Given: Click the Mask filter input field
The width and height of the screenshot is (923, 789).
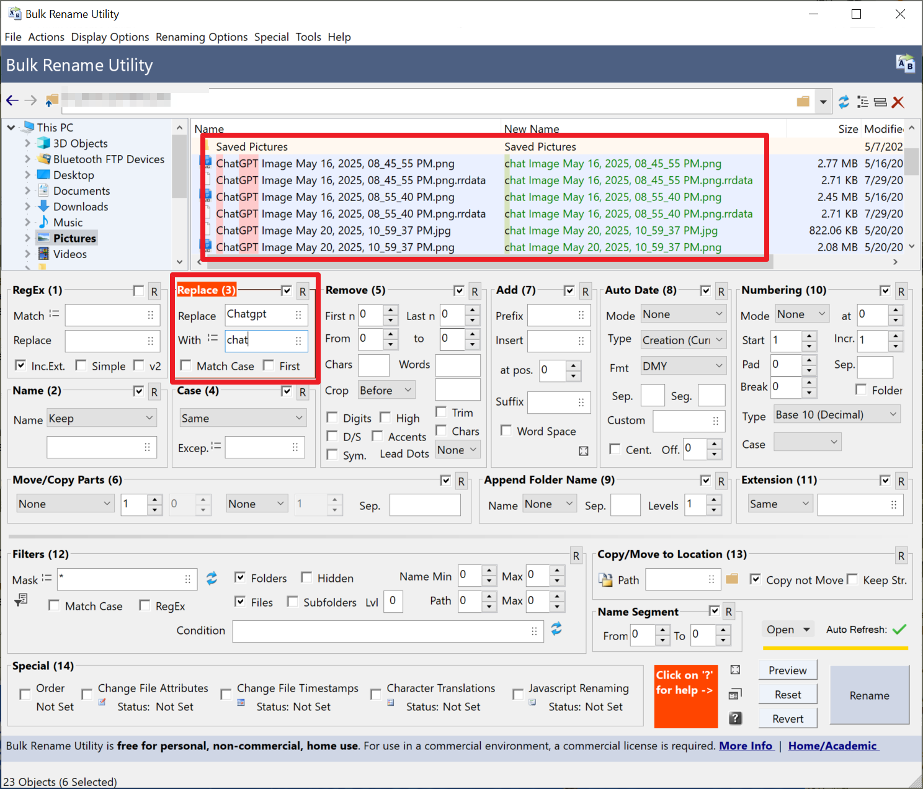Looking at the screenshot, I should click(127, 579).
